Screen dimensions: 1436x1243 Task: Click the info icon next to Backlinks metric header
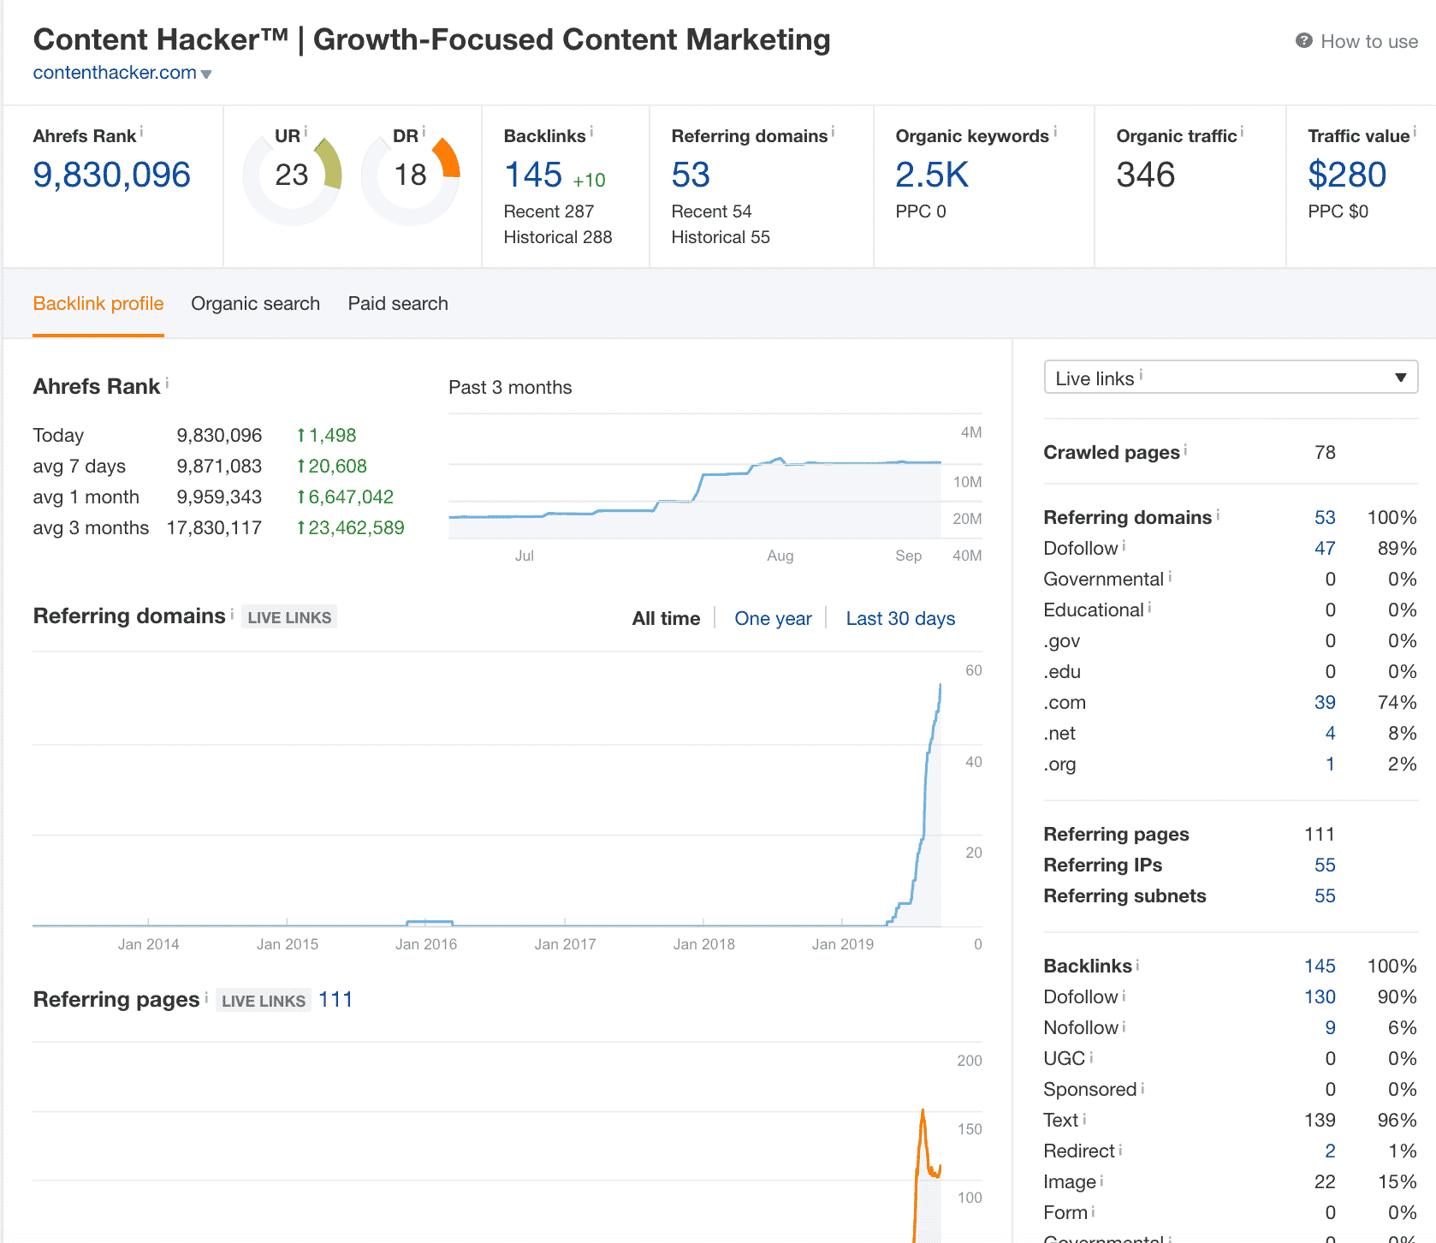[591, 132]
